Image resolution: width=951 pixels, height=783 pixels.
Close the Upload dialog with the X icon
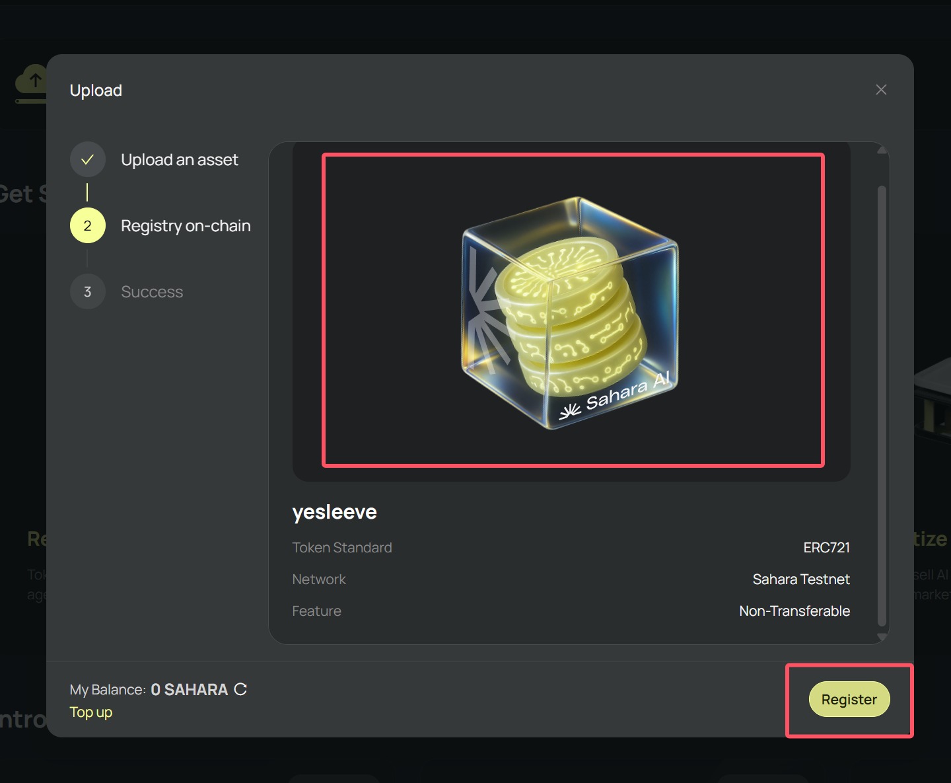pos(881,90)
